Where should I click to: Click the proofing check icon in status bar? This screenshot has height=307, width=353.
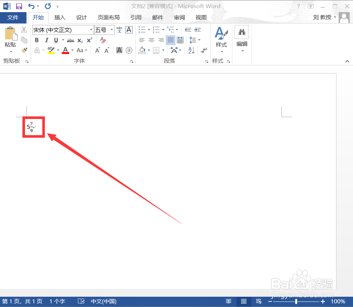click(81, 301)
